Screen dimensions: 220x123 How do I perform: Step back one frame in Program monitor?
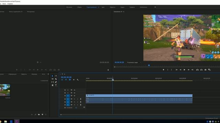coord(180,70)
